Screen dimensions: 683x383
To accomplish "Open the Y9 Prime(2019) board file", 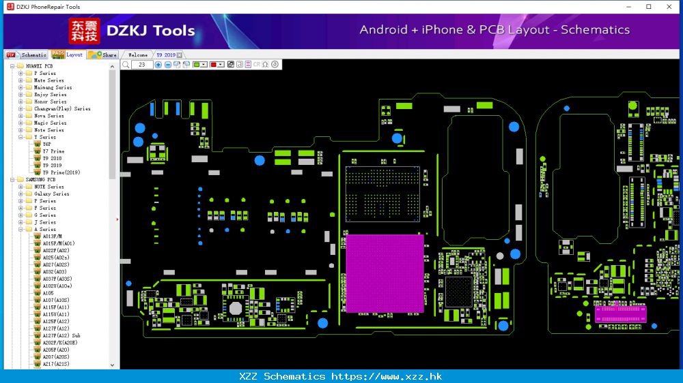I will pyautogui.click(x=61, y=172).
